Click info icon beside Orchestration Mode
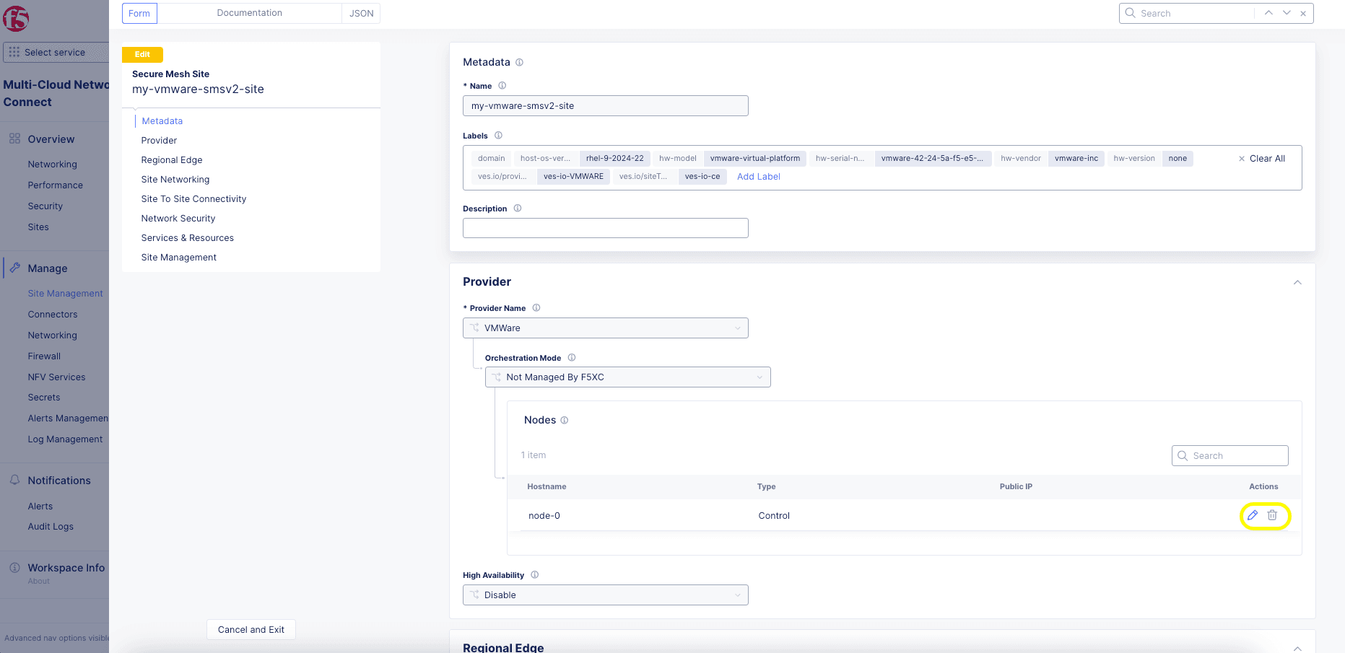The image size is (1345, 653). coord(572,358)
